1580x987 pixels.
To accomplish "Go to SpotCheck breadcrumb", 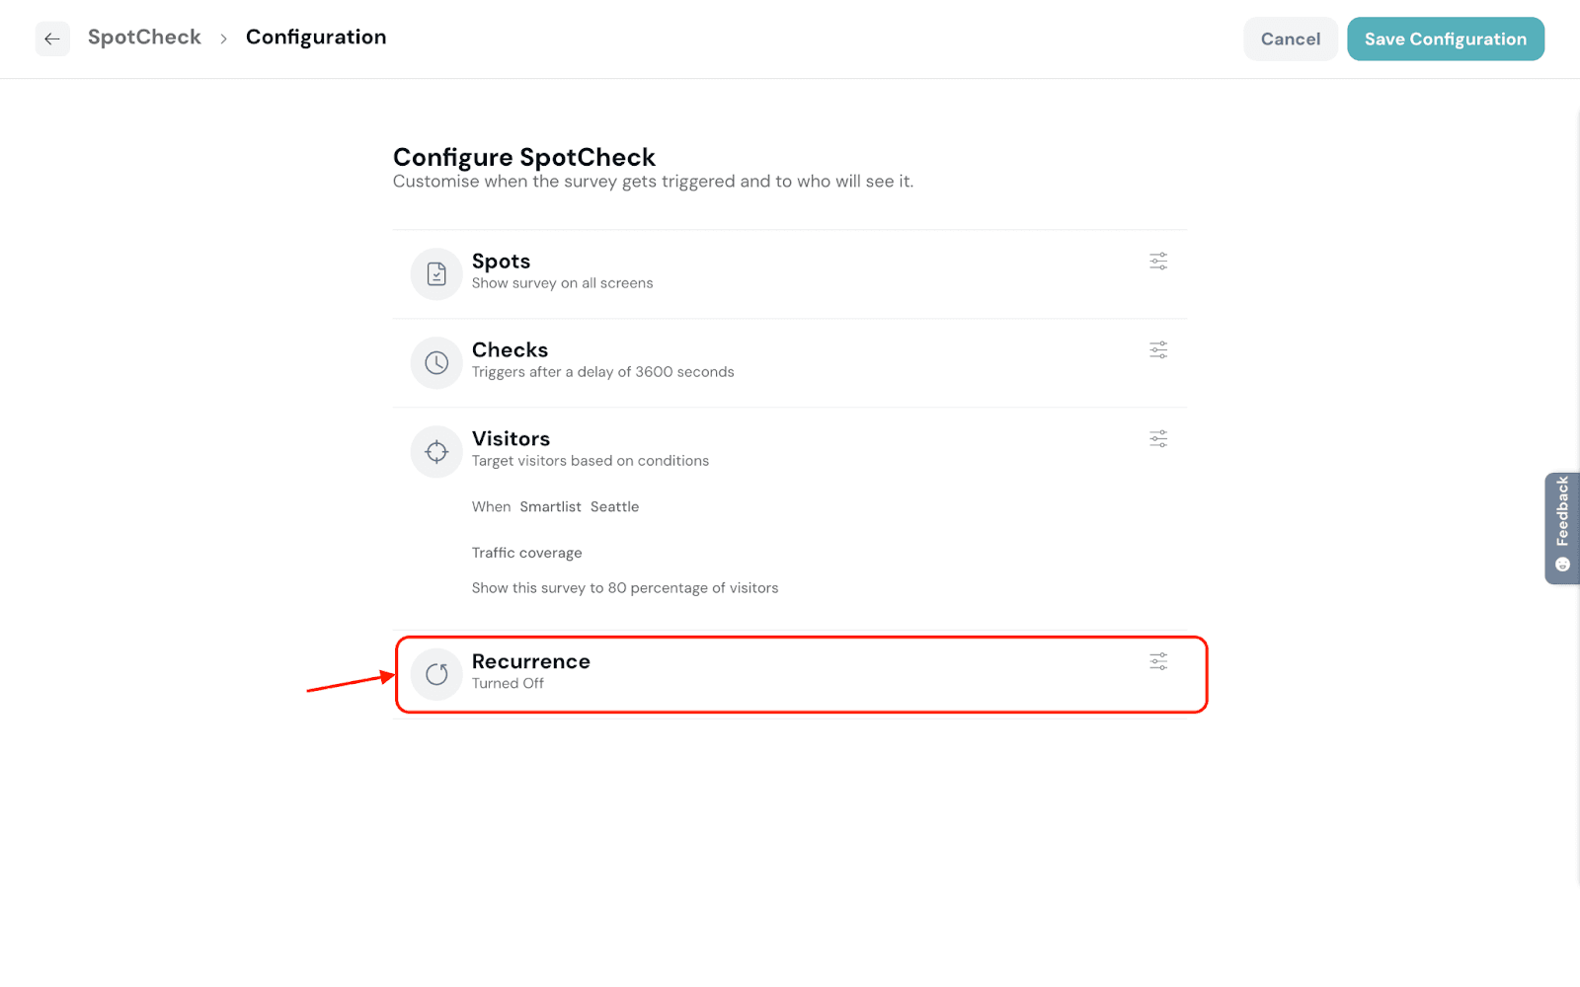I will 144,38.
